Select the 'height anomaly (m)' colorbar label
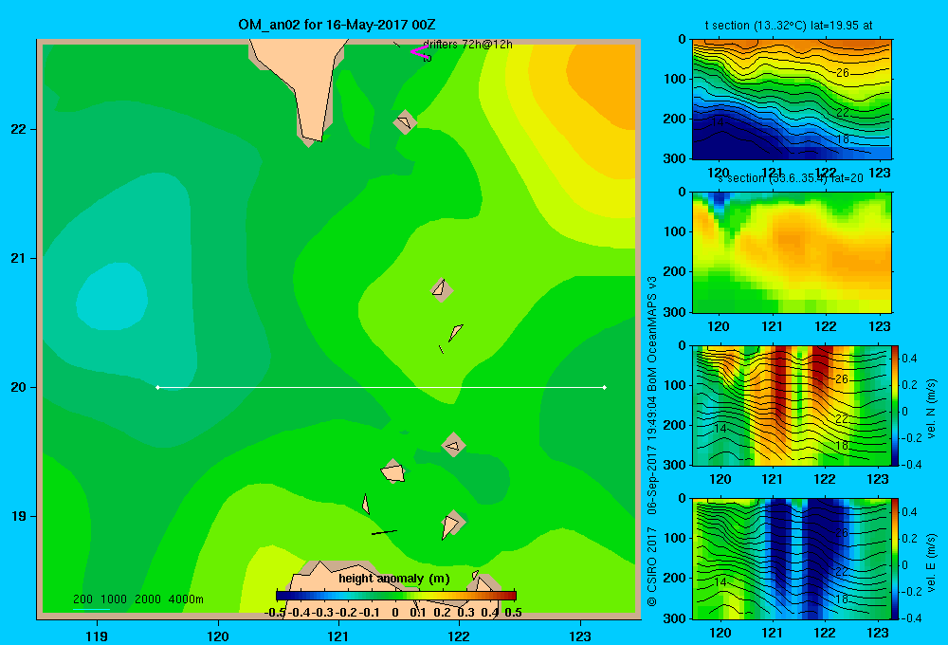The width and height of the screenshot is (948, 645). pyautogui.click(x=394, y=579)
